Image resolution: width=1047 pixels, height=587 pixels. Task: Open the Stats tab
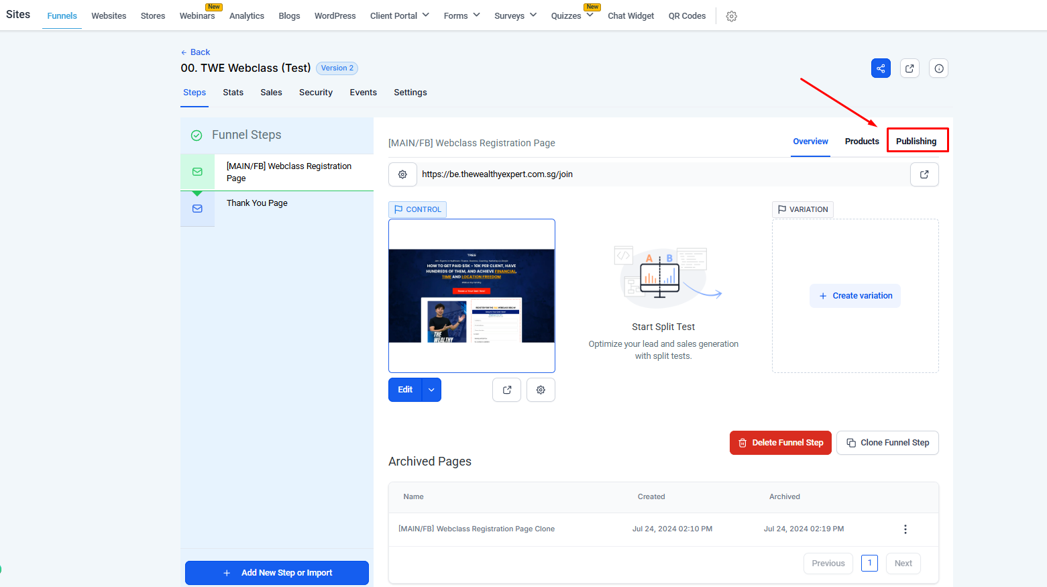[233, 93]
